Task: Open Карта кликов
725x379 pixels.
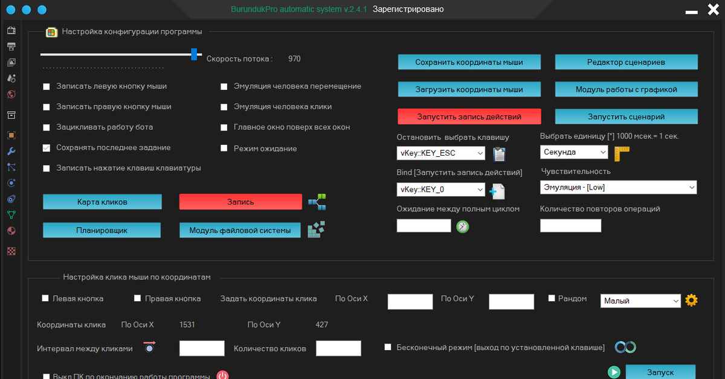Action: click(x=102, y=202)
